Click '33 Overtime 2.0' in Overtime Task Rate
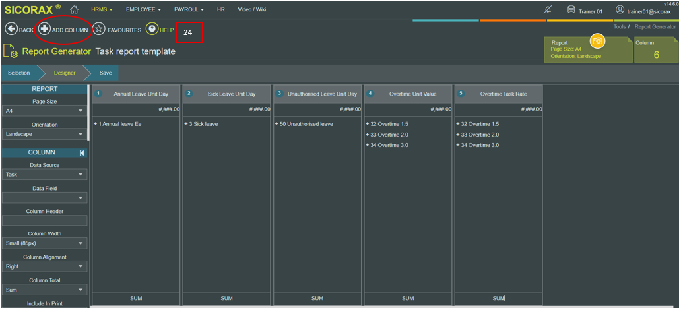 477,135
